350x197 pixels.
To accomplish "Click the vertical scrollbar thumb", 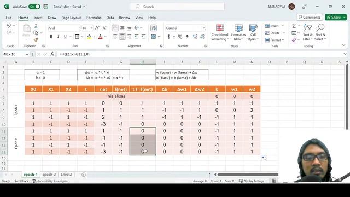I will (x=347, y=96).
